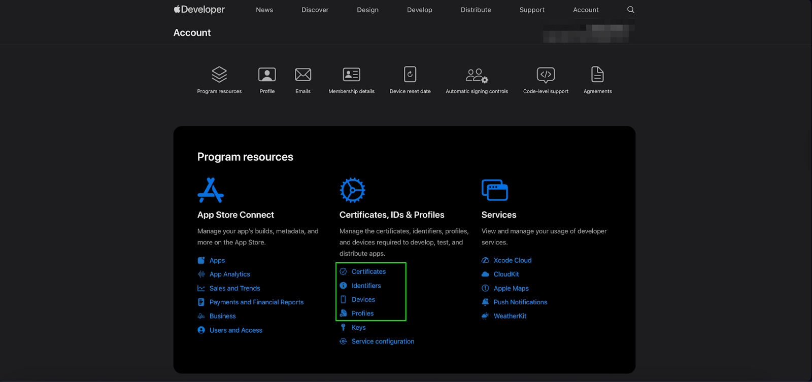The height and width of the screenshot is (382, 812).
Task: Open the Distribute menu item
Action: 476,10
